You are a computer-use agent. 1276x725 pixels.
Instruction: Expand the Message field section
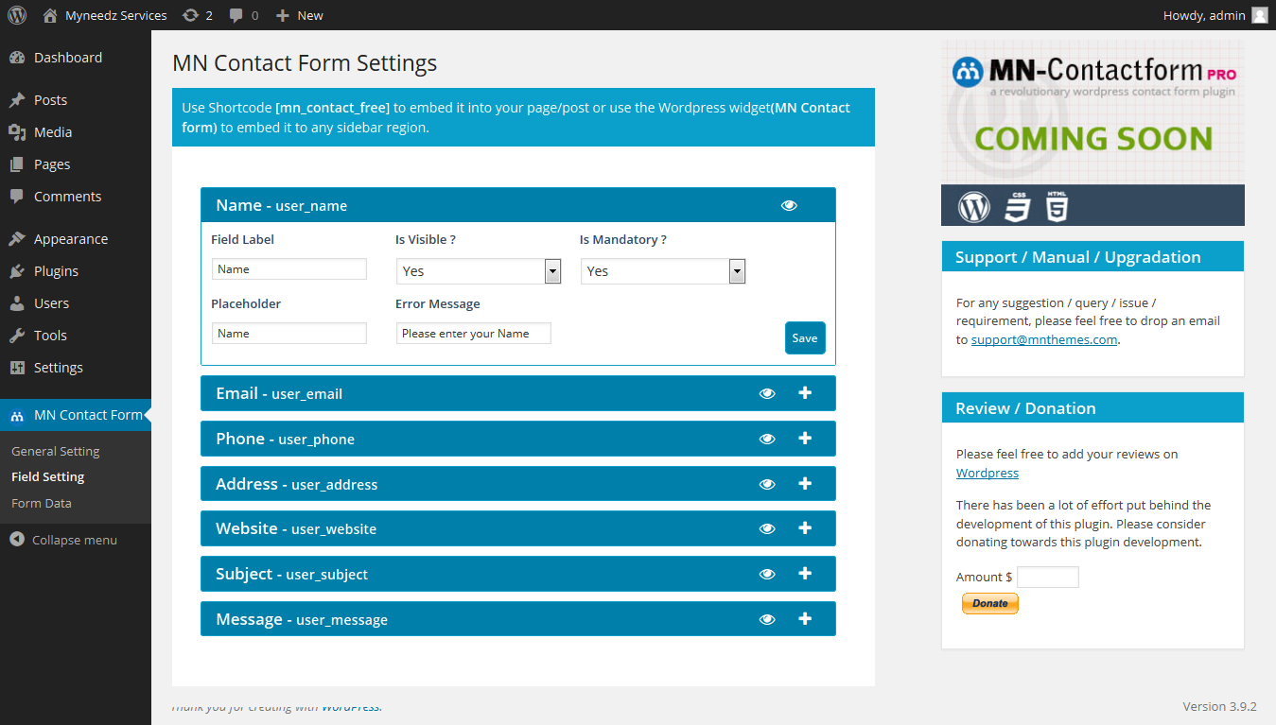[805, 618]
